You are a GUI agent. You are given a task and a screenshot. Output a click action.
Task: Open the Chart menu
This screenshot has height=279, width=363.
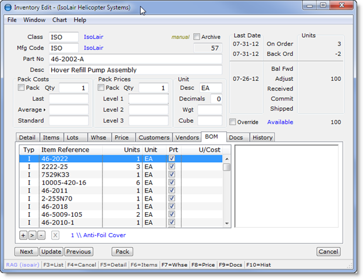[x=59, y=20]
